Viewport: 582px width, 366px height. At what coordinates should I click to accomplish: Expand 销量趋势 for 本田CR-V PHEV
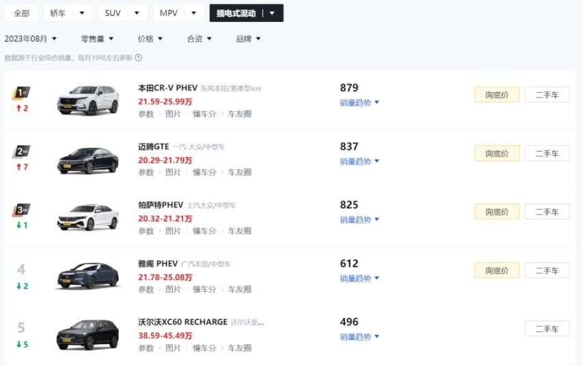[359, 102]
